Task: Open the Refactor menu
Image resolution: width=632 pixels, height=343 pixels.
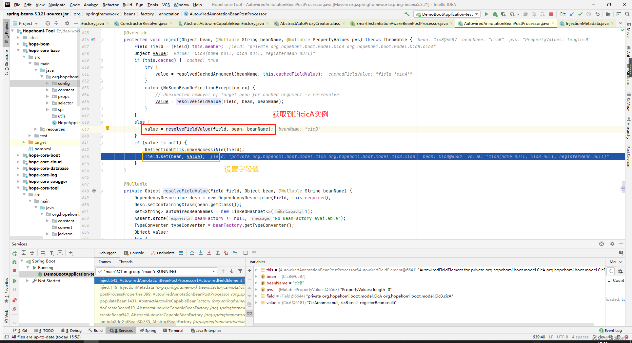Action: [x=110, y=5]
